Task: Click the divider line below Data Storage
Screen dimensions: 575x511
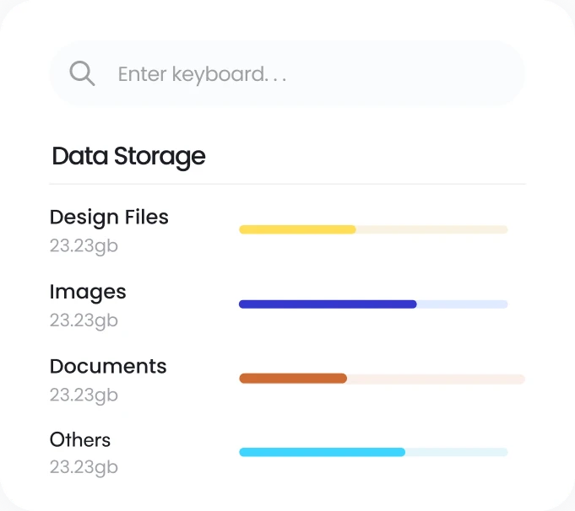Action: click(287, 183)
